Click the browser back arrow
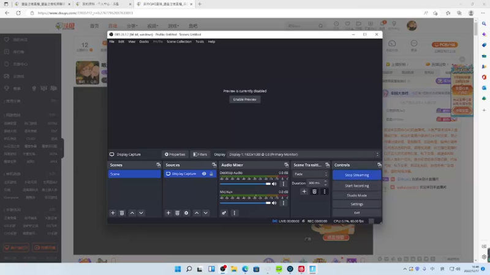 pyautogui.click(x=7, y=13)
